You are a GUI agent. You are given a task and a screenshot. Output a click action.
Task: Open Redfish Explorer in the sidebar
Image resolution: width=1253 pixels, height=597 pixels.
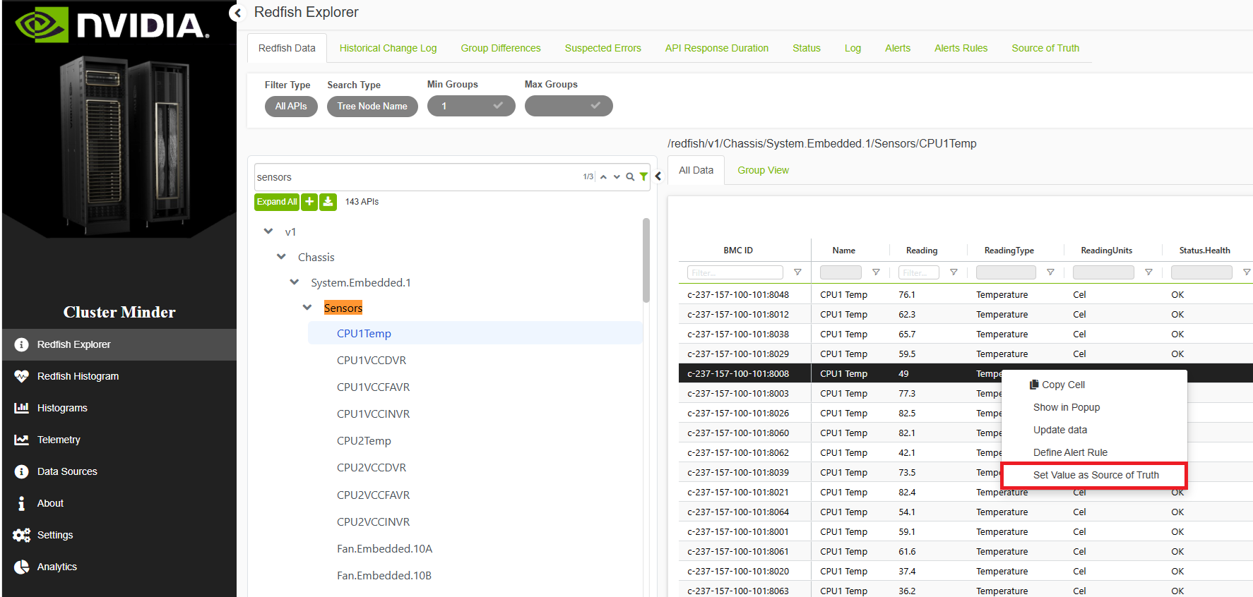tap(119, 344)
